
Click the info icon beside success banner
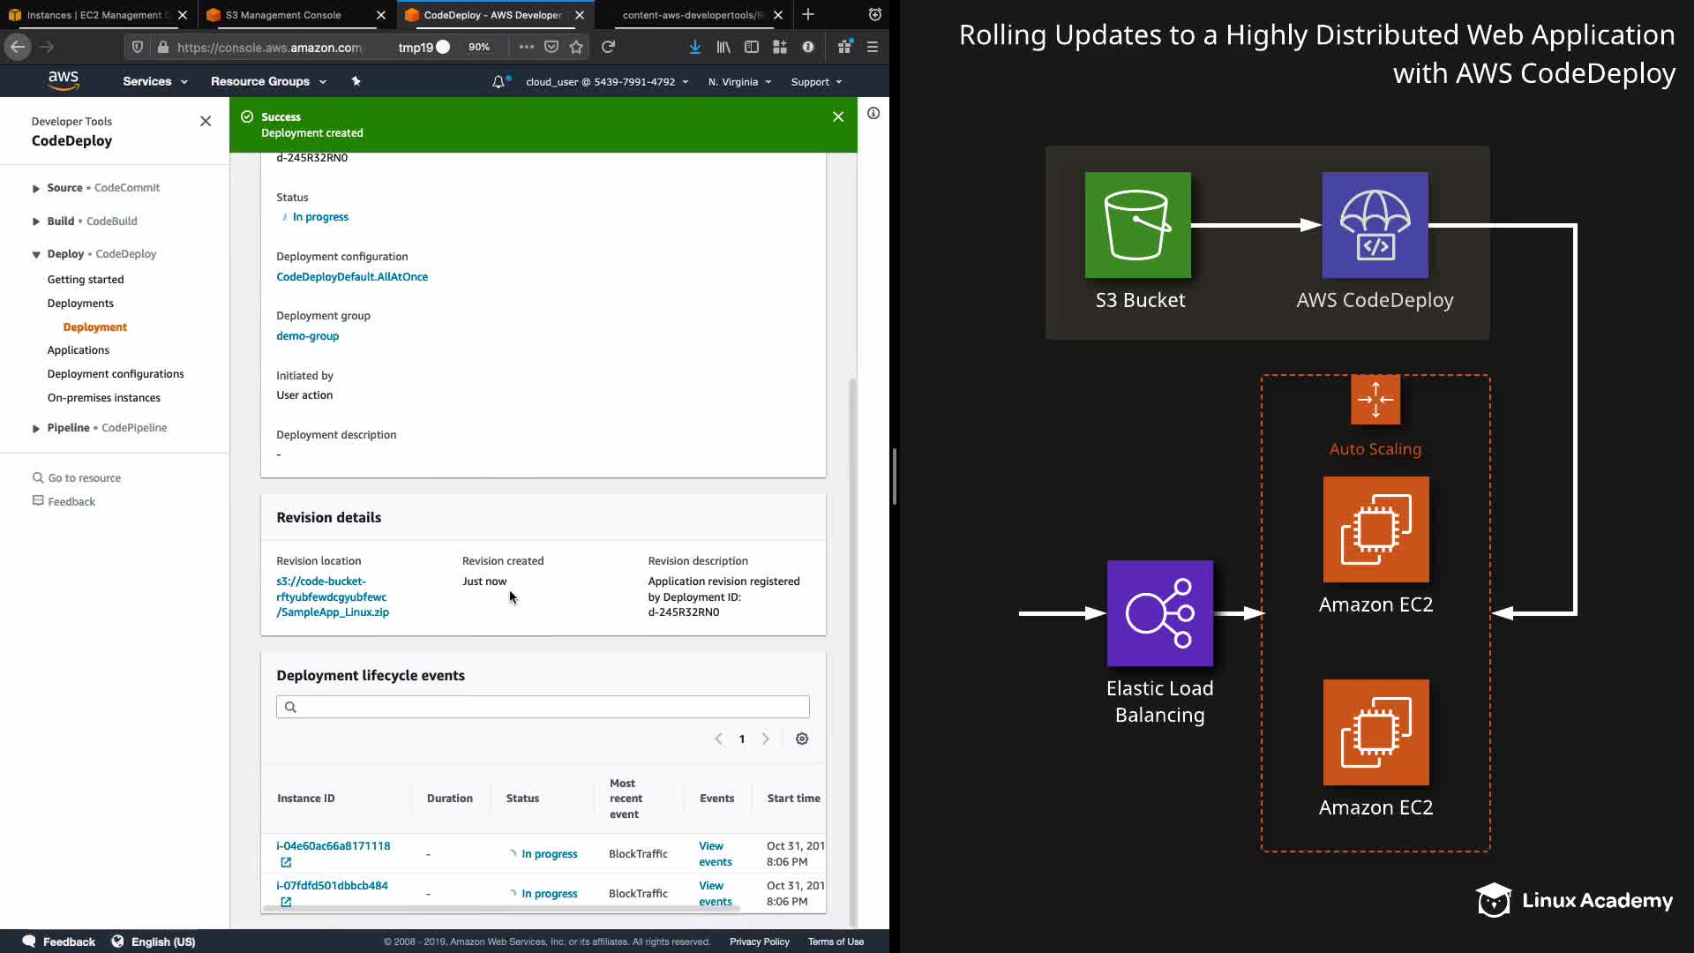click(873, 113)
